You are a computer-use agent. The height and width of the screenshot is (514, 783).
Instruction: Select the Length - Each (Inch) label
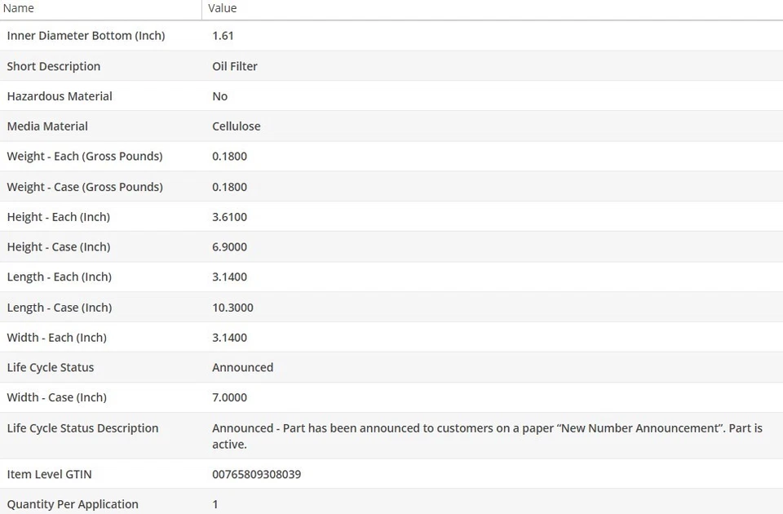coord(60,277)
